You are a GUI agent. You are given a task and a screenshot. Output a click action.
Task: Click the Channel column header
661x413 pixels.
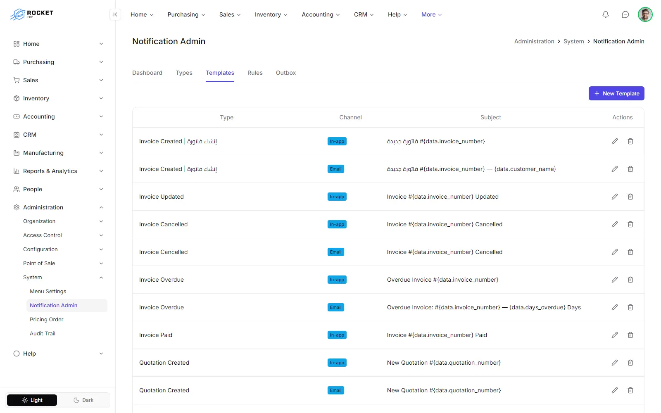[350, 117]
